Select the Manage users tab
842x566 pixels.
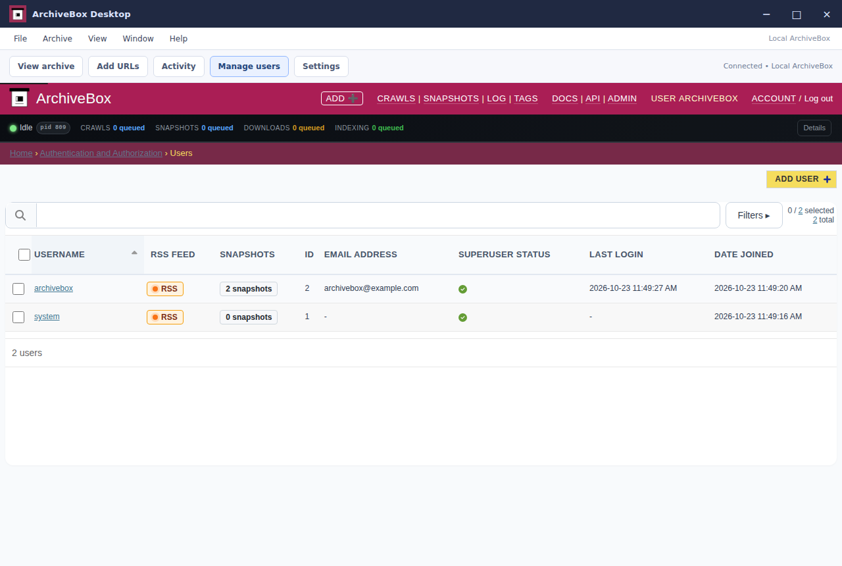(x=249, y=66)
